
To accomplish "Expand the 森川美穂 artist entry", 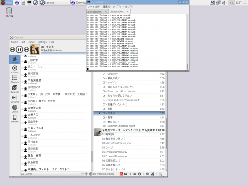I will (22, 75).
